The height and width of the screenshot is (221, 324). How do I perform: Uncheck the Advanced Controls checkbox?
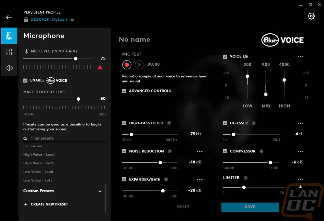point(124,91)
